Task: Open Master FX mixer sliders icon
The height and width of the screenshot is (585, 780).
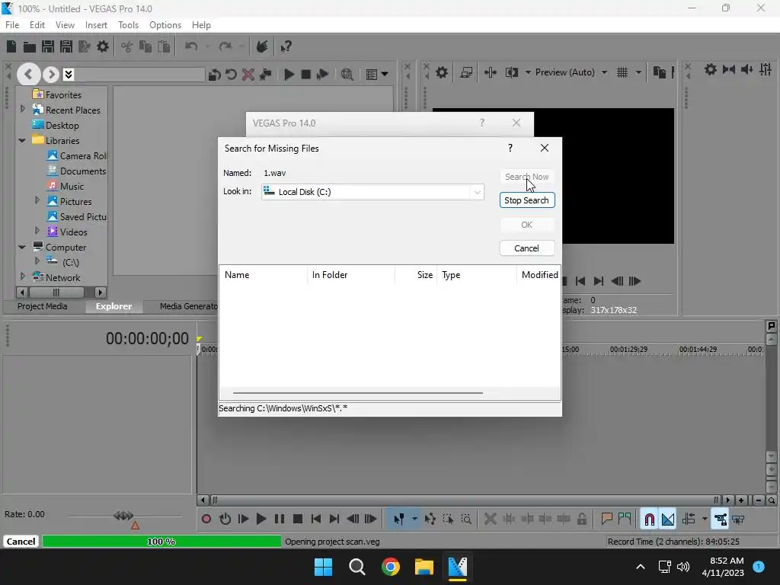Action: tap(765, 69)
